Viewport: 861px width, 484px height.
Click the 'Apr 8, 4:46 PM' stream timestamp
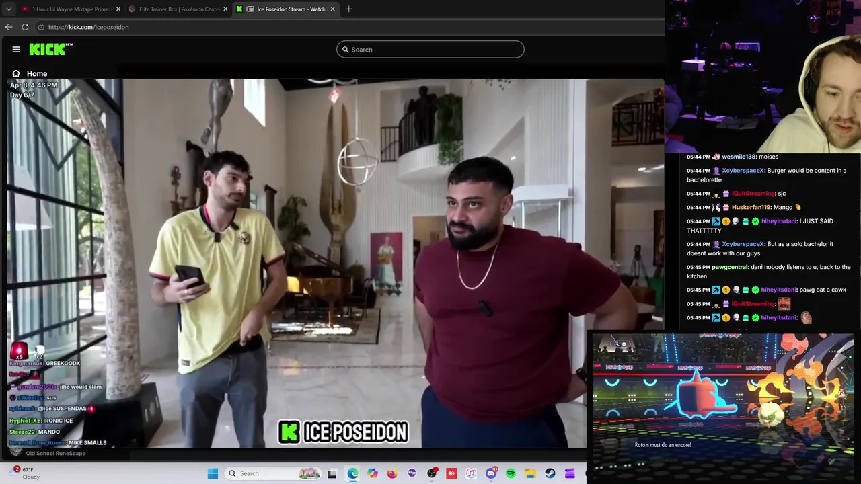pyautogui.click(x=34, y=85)
